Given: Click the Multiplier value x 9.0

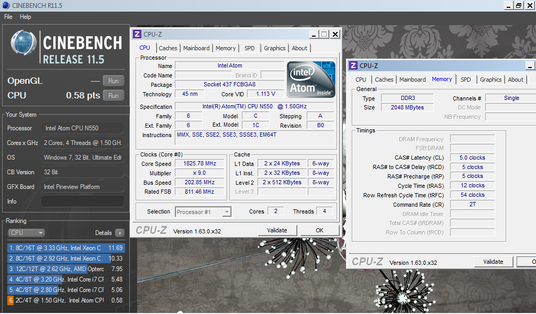Looking at the screenshot, I should pos(199,173).
